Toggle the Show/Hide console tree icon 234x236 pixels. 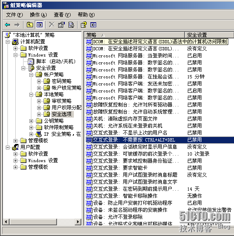(x=40, y=25)
